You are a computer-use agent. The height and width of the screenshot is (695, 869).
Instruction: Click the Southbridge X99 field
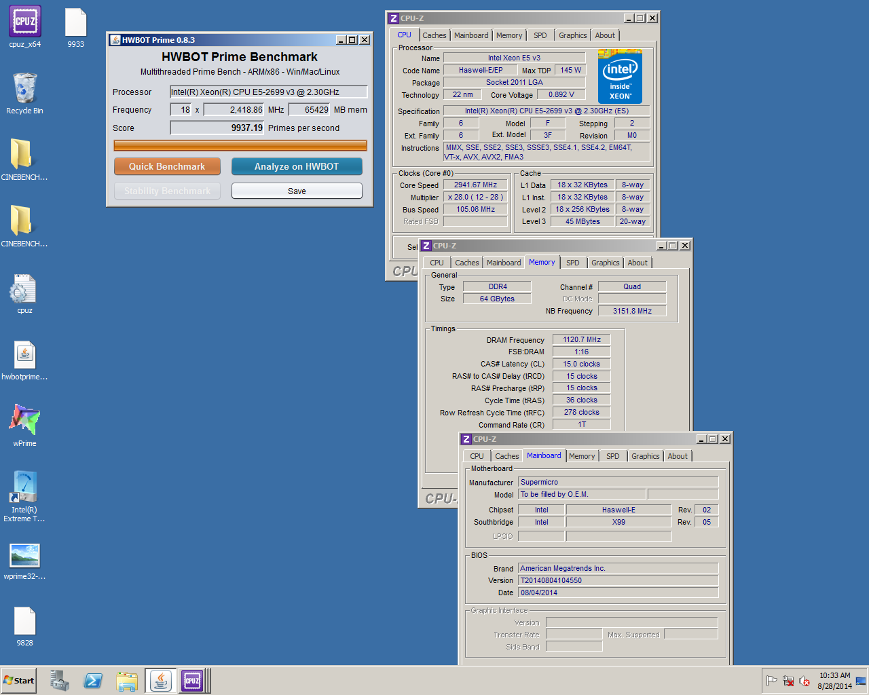[x=618, y=522]
